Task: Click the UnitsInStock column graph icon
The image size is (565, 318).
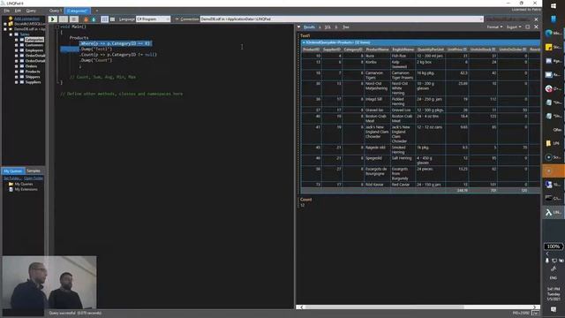Action: click(493, 49)
